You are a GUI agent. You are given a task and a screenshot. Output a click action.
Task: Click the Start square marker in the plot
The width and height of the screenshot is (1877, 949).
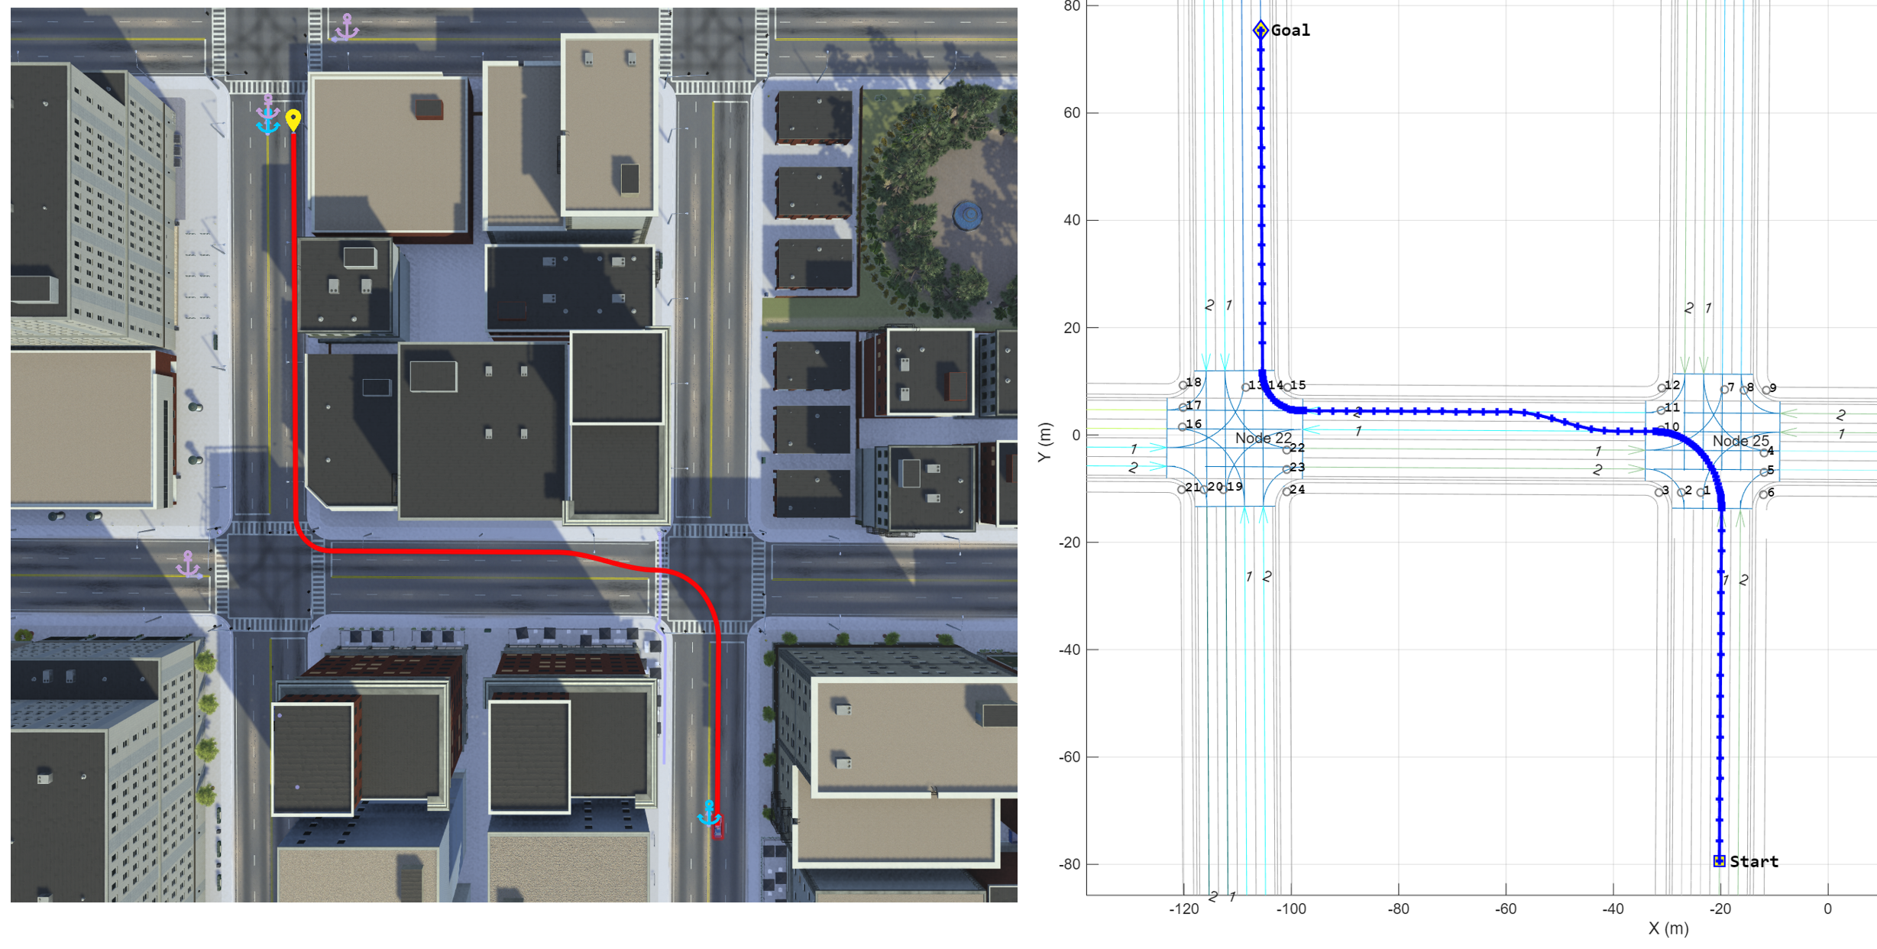tap(1719, 861)
